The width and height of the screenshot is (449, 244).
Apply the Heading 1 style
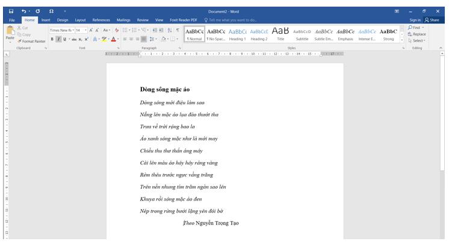(x=237, y=34)
